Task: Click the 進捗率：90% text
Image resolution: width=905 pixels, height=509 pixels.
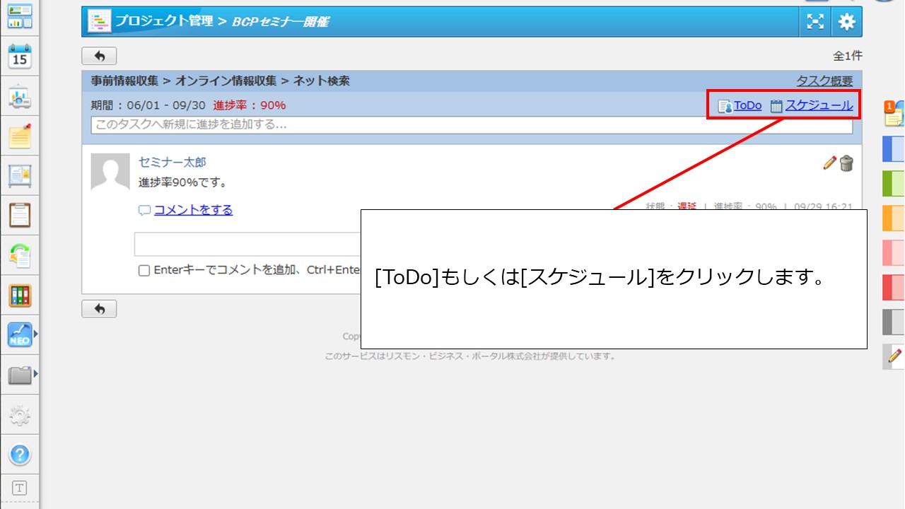Action: (250, 105)
